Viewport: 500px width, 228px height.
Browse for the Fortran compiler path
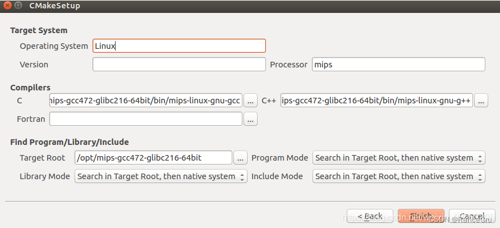point(250,120)
